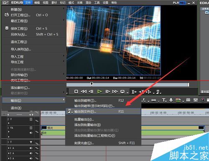Choose 添加素材(C) in the File menu
Image resolution: width=209 pixels, height=161 pixels.
(x=33, y=88)
